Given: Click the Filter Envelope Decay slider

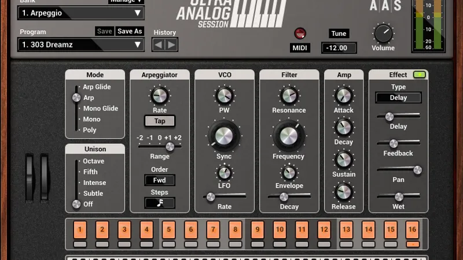Looking at the screenshot, I should pos(289,196).
